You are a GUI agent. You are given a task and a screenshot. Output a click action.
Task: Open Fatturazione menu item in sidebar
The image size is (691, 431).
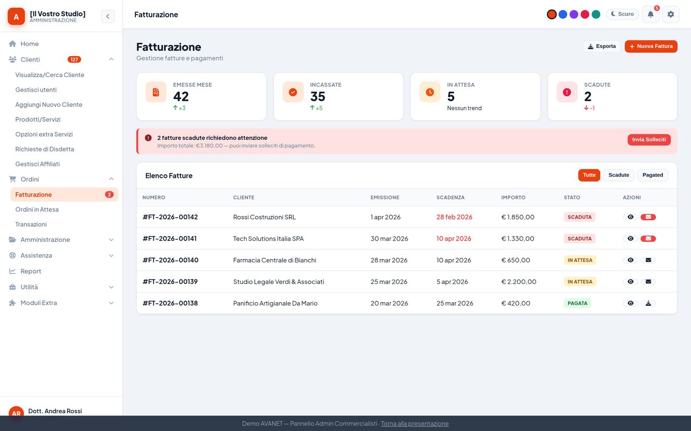[x=64, y=194]
